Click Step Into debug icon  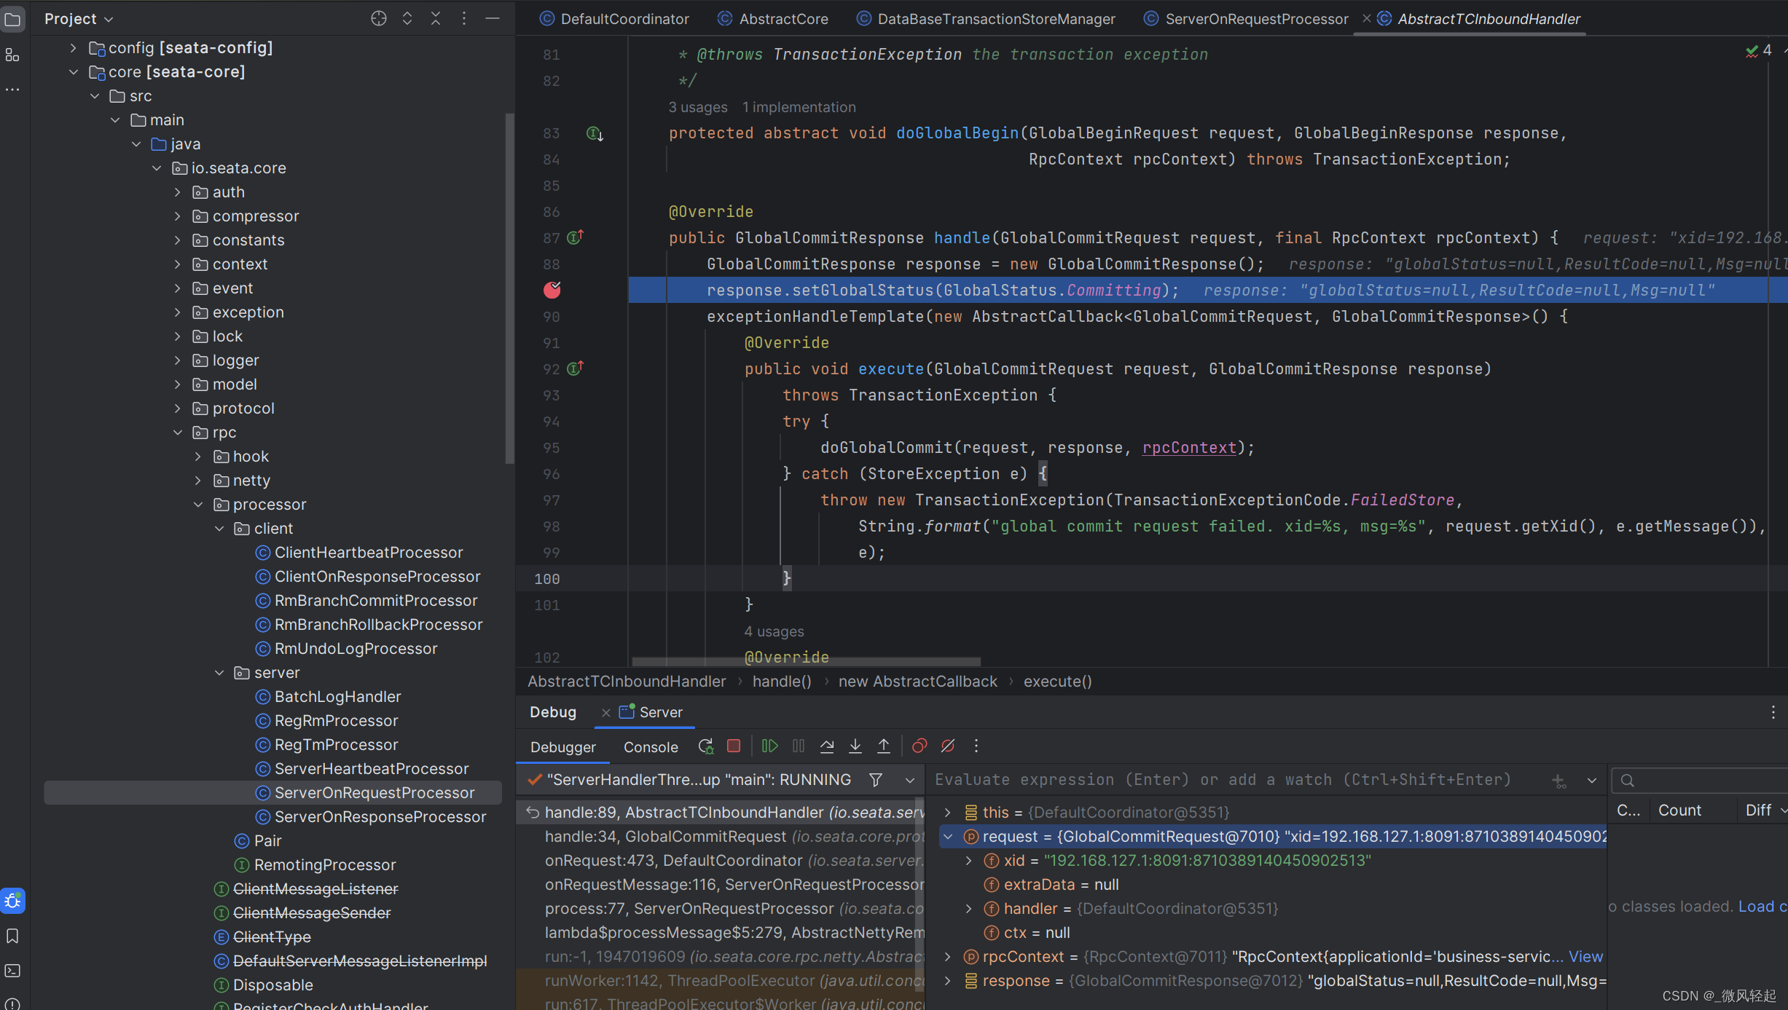click(x=855, y=746)
